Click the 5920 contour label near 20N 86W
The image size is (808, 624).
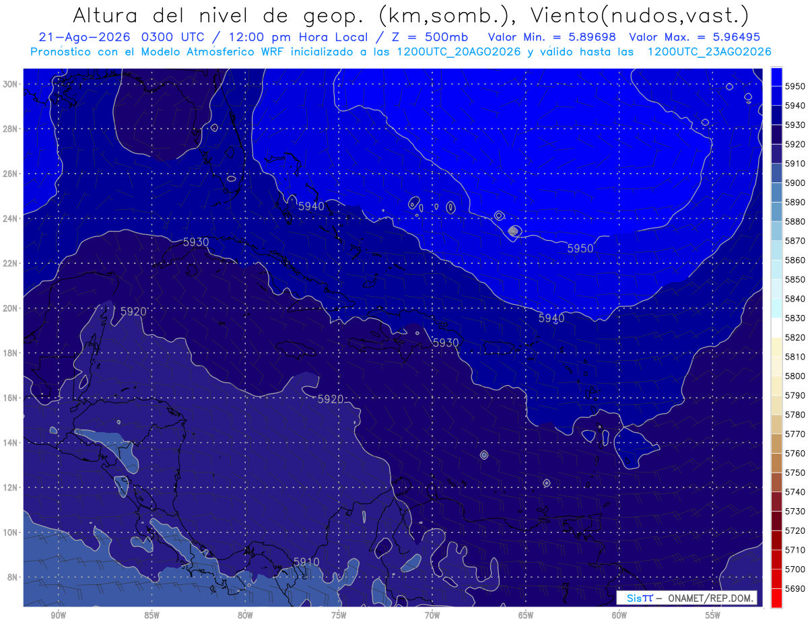click(133, 312)
